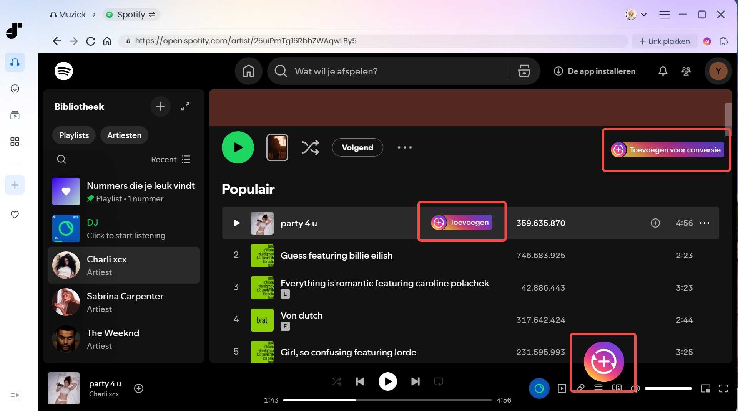The height and width of the screenshot is (411, 738).
Task: Open the three-dots menu next to Volgend
Action: (x=404, y=147)
